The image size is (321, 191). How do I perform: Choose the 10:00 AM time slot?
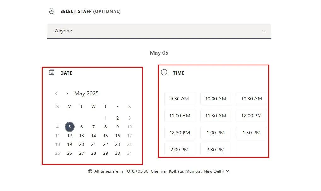215,99
